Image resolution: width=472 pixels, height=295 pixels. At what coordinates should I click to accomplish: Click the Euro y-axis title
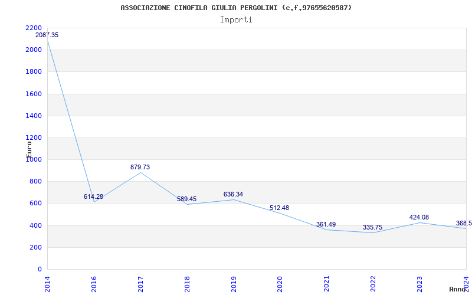(29, 150)
